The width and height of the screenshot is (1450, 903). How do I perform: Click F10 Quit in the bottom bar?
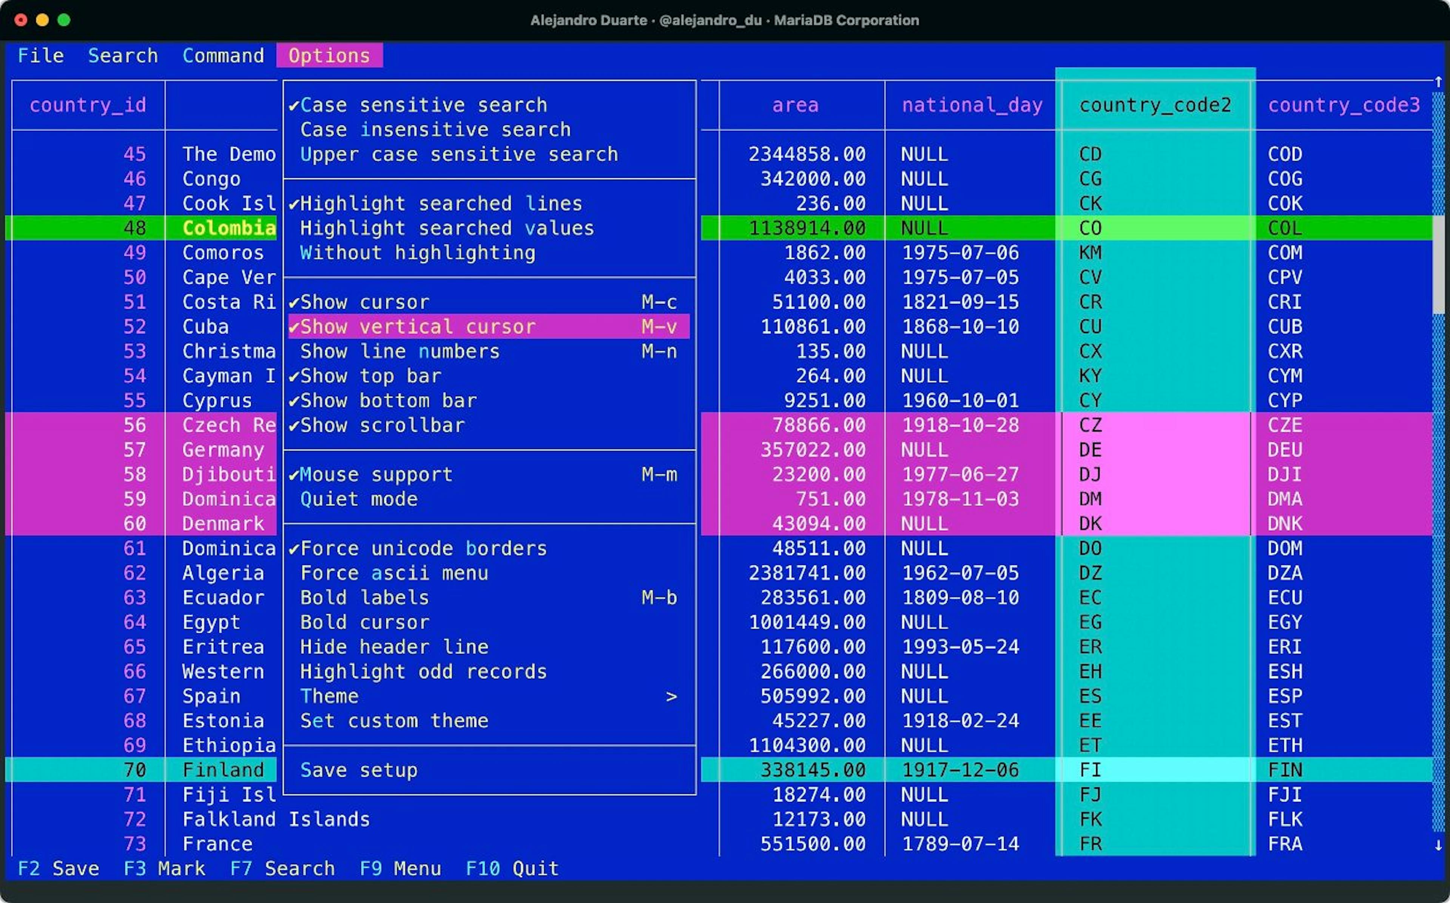(x=512, y=868)
